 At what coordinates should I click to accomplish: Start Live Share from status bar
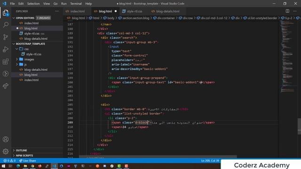[x=27, y=161]
